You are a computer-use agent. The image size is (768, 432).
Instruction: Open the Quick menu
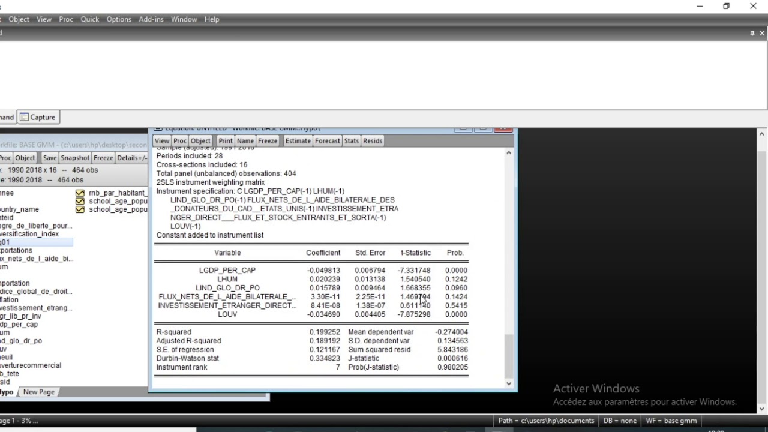(x=90, y=19)
